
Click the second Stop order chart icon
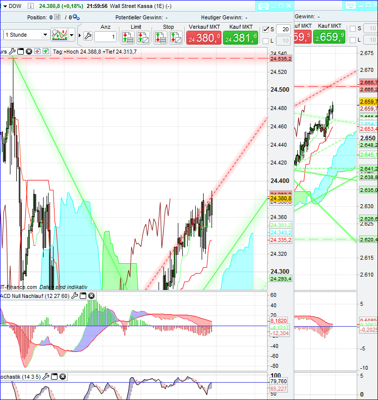[175, 38]
